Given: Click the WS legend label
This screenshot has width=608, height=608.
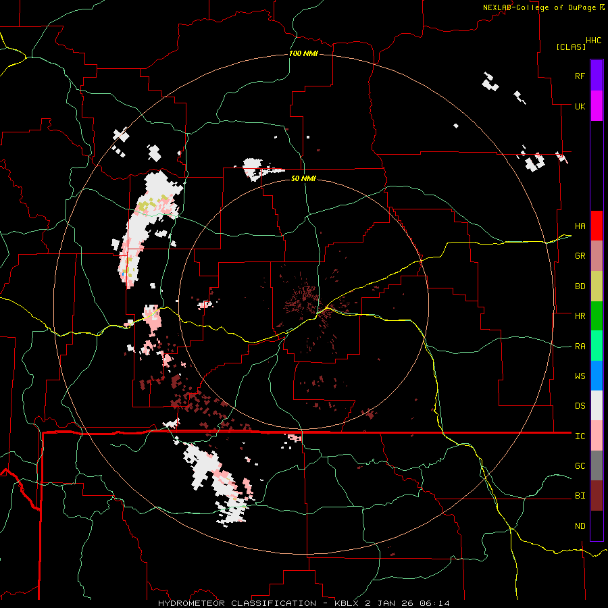Looking at the screenshot, I should 580,376.
